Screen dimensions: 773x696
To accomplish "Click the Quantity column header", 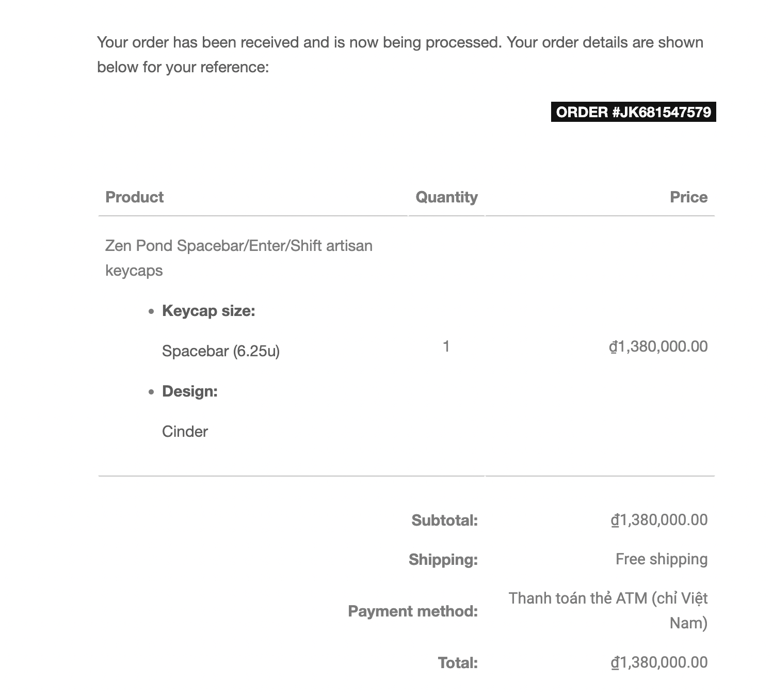I will pyautogui.click(x=446, y=197).
